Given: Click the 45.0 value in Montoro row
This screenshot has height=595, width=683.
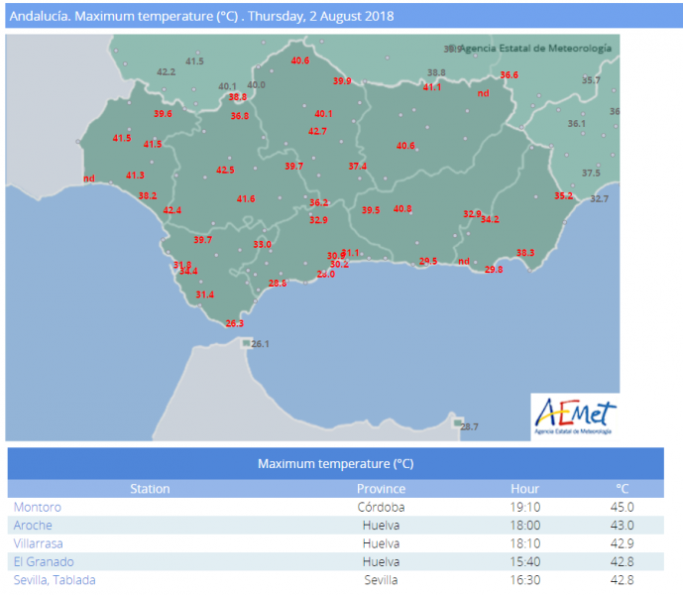Looking at the screenshot, I should point(622,507).
